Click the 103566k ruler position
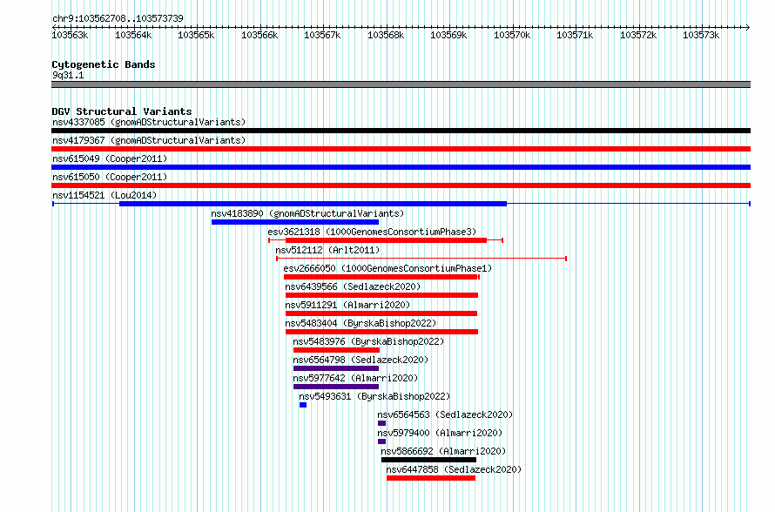775x512 pixels. [259, 35]
